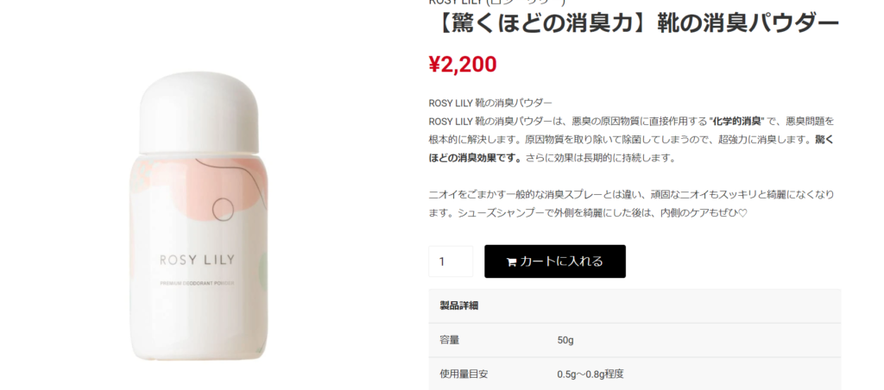Click the bold 化学的消臭 text

click(x=736, y=121)
